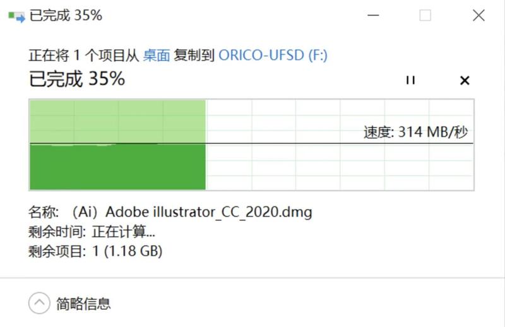Click the disabled maximize window button
This screenshot has height=327, width=505.
pyautogui.click(x=425, y=15)
